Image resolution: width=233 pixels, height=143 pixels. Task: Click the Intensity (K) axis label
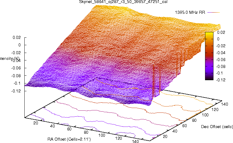(x=10, y=59)
